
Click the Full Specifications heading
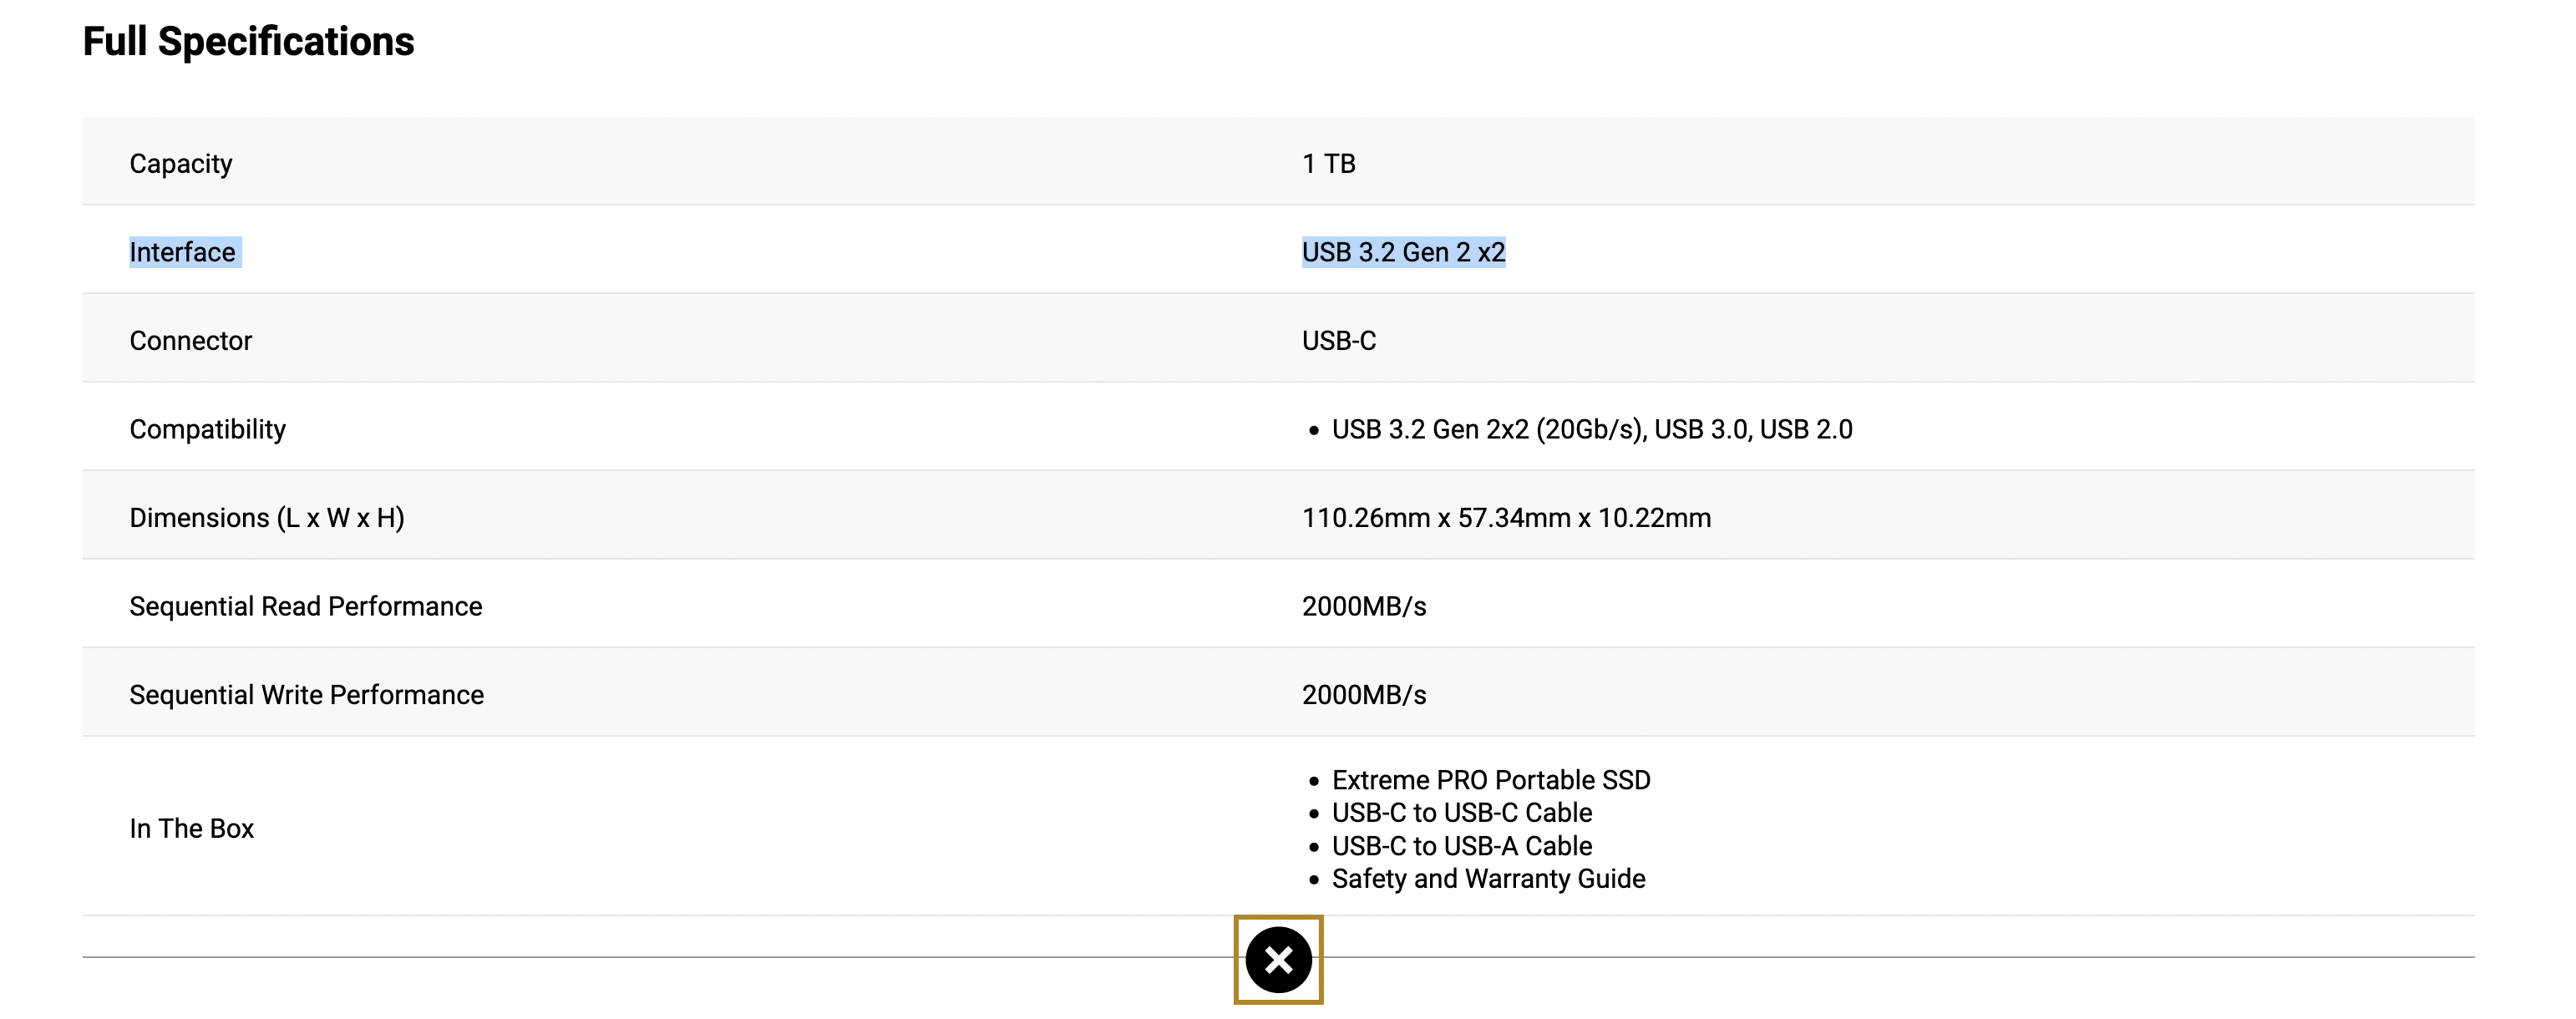coord(248,42)
